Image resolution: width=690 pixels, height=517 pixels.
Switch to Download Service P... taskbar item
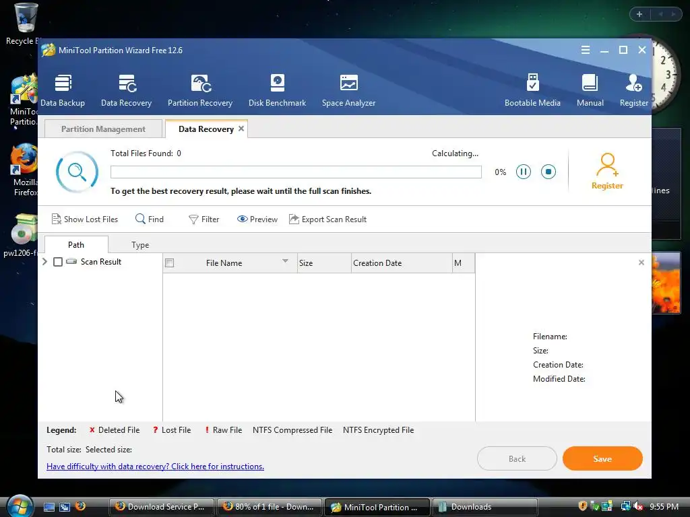click(162, 507)
